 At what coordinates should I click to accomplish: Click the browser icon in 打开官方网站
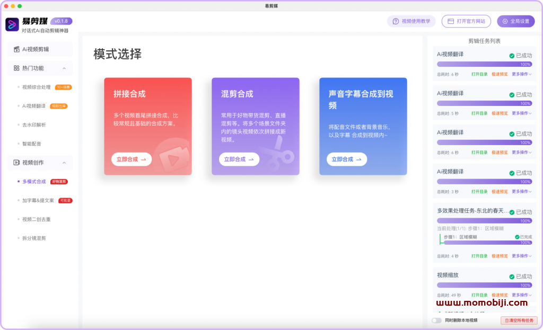click(x=451, y=21)
